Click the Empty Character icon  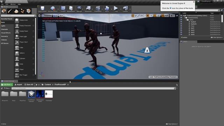(x=17, y=26)
